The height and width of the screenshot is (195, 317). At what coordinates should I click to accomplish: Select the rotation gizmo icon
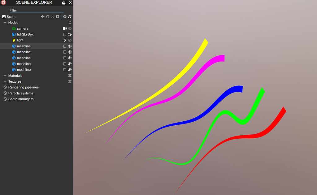coord(47,17)
